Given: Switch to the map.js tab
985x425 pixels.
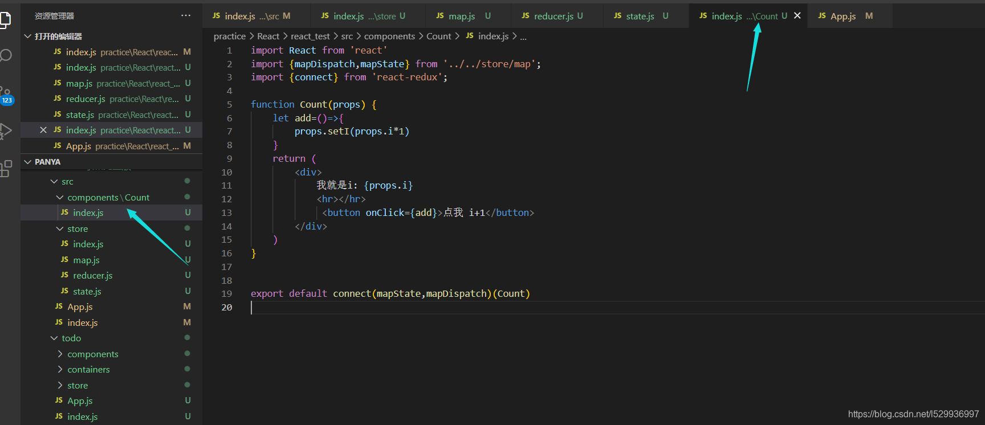Looking at the screenshot, I should [x=467, y=16].
